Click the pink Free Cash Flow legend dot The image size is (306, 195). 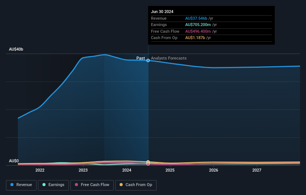pos(76,185)
